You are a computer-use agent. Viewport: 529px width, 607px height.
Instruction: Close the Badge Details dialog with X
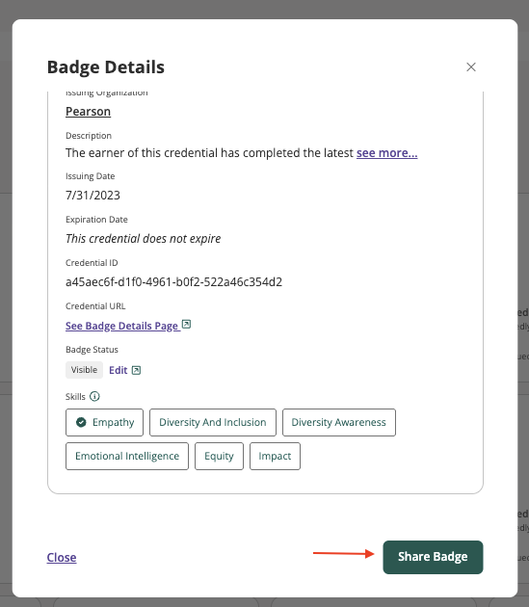tap(471, 67)
